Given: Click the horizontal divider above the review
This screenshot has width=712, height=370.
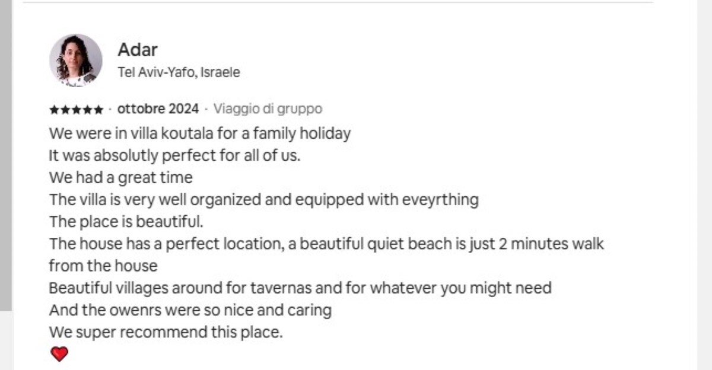Looking at the screenshot, I should click(338, 2).
